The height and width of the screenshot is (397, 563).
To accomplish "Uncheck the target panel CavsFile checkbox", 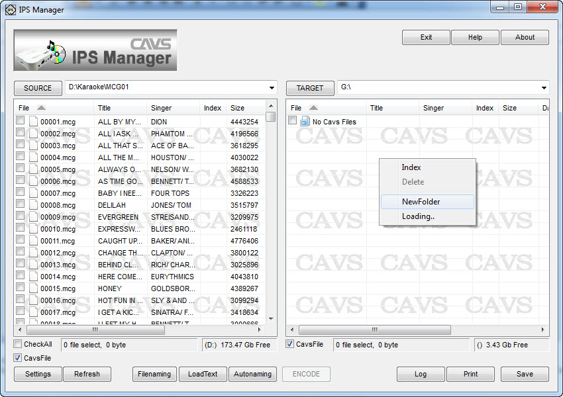I will click(x=290, y=344).
